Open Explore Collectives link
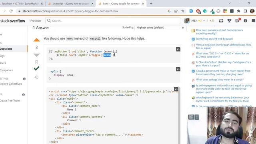 coord(11,84)
